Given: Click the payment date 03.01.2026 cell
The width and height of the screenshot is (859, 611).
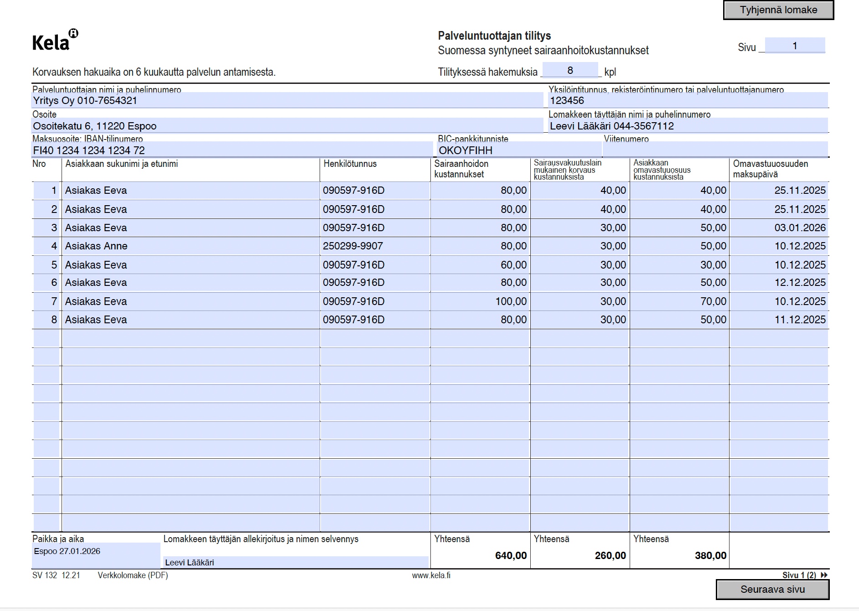Looking at the screenshot, I should [x=779, y=228].
